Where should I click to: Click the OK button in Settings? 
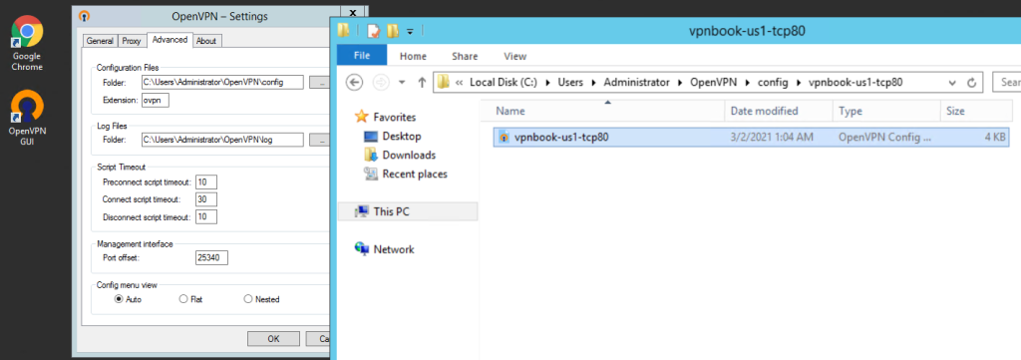pos(273,338)
